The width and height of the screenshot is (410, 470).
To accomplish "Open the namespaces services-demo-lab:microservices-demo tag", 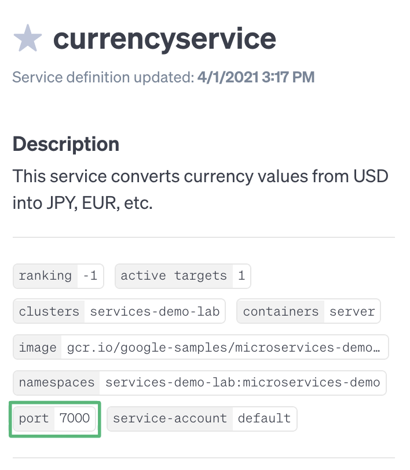I will coord(199,383).
